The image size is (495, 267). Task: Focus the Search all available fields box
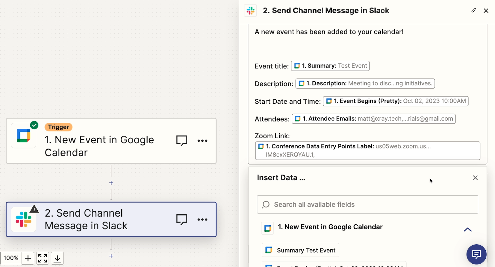pos(368,205)
